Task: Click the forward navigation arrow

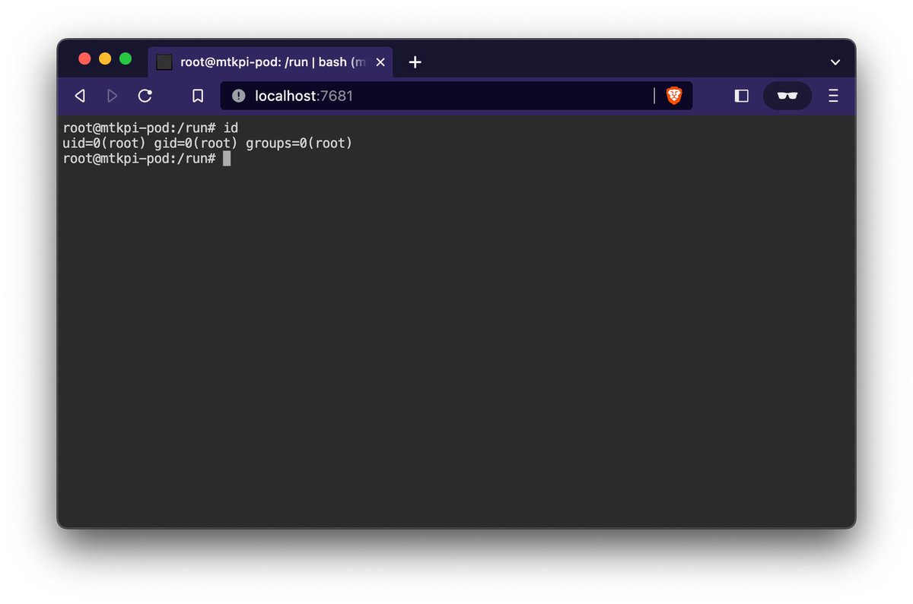Action: click(112, 96)
